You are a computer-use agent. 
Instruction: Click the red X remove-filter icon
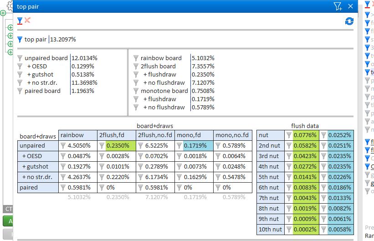point(27,21)
